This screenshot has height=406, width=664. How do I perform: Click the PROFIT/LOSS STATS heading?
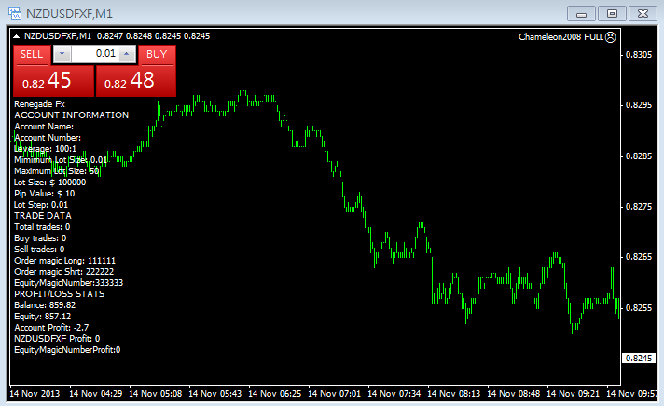tap(60, 294)
